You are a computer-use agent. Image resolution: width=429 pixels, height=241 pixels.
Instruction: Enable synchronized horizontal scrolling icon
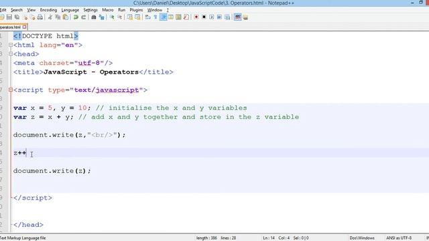[137, 17]
